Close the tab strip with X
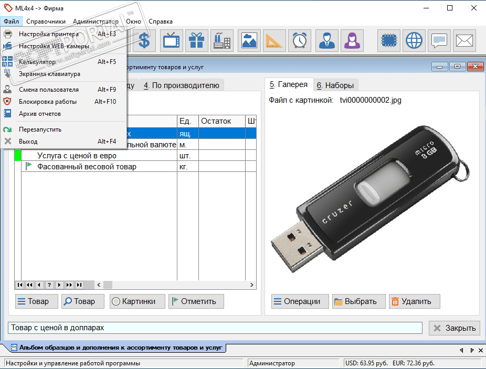The width and height of the screenshot is (486, 369). tap(481, 350)
